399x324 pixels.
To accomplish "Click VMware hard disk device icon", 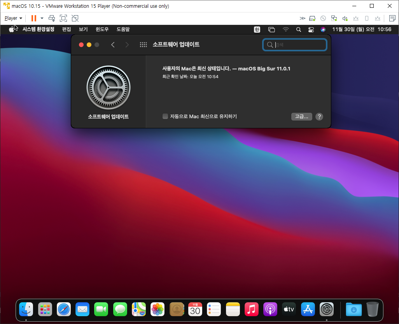I will (x=312, y=18).
